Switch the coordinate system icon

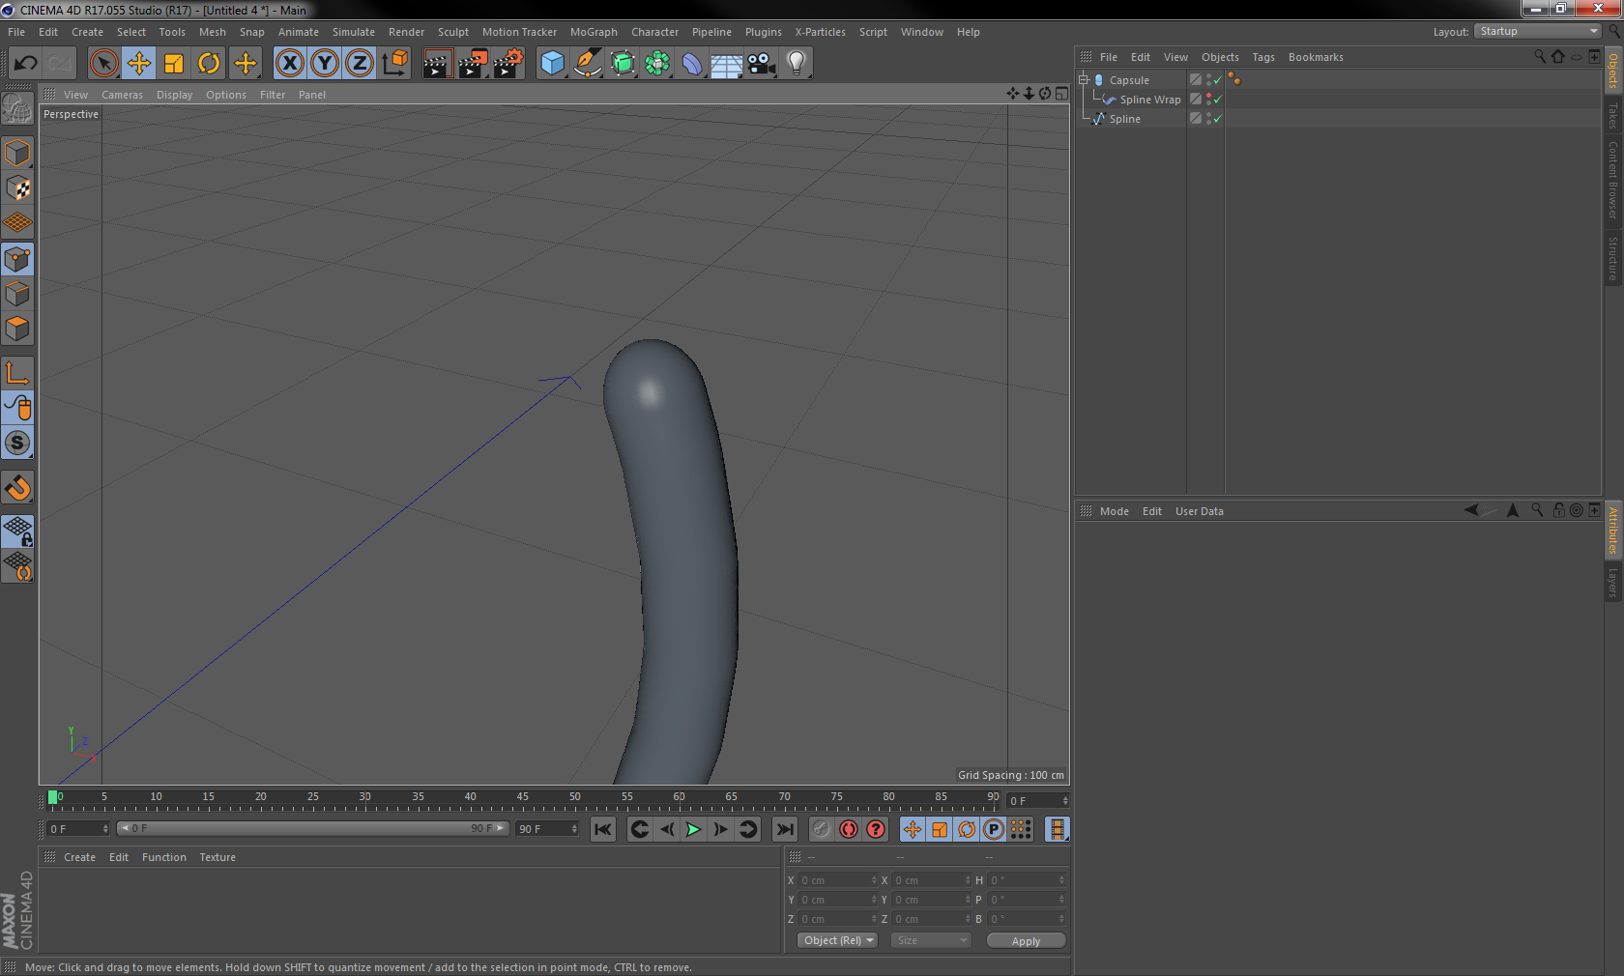point(394,64)
